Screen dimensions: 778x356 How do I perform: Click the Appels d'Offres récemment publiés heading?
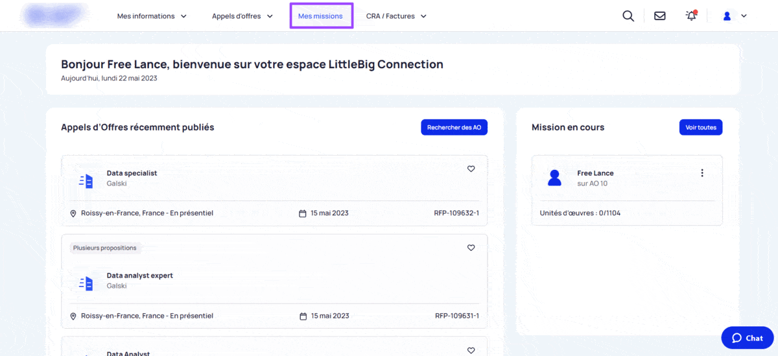pos(137,127)
